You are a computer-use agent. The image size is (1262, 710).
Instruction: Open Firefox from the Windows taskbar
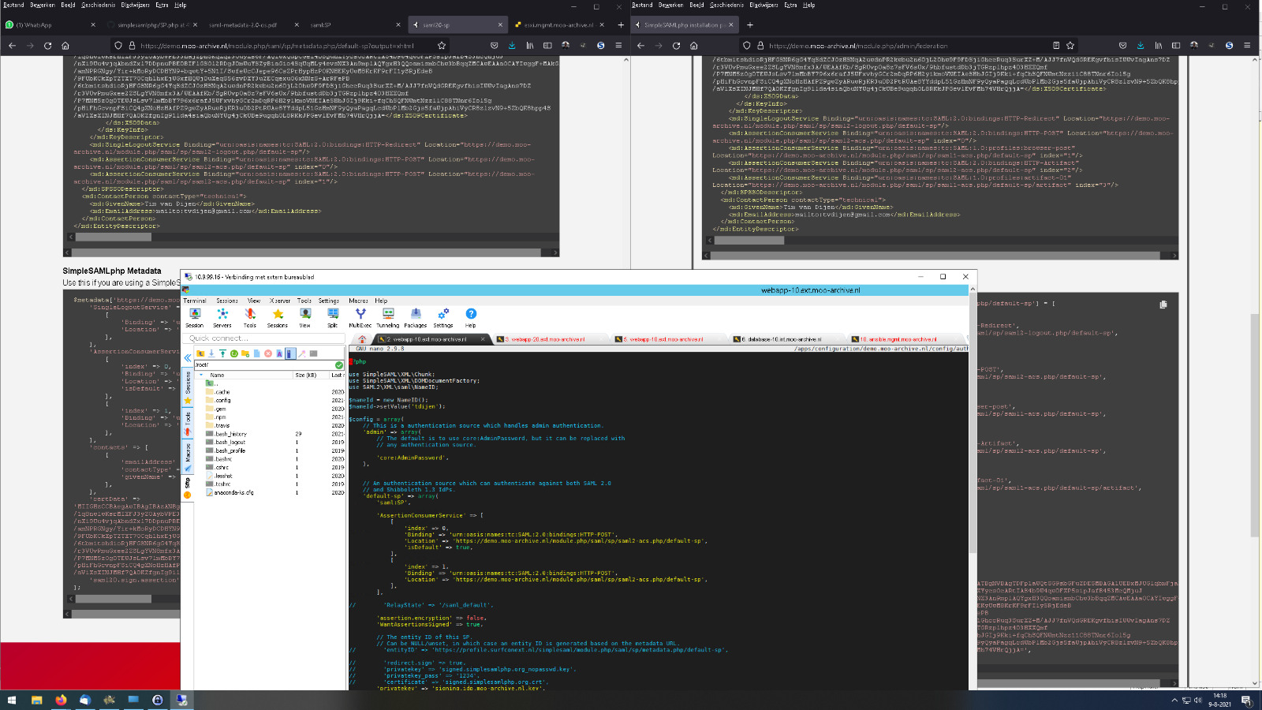59,699
